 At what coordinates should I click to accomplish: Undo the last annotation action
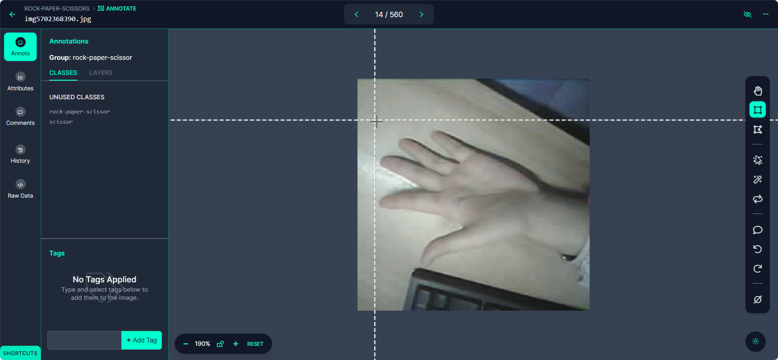pyautogui.click(x=757, y=249)
